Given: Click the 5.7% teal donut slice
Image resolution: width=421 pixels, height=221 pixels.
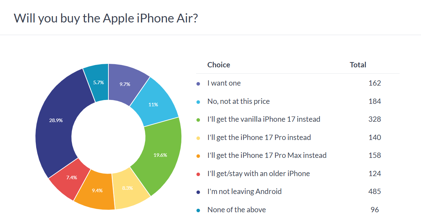Looking at the screenshot, I should (x=99, y=83).
